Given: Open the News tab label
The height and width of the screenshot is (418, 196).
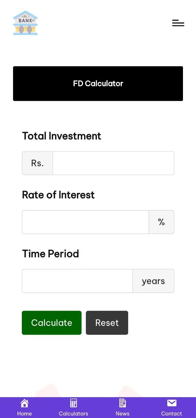Looking at the screenshot, I should coord(122,413).
